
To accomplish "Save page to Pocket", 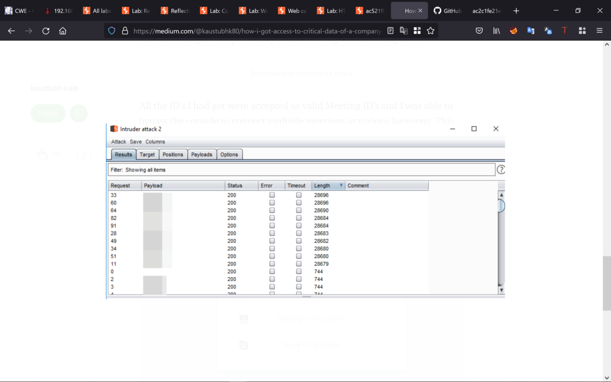I will (479, 31).
